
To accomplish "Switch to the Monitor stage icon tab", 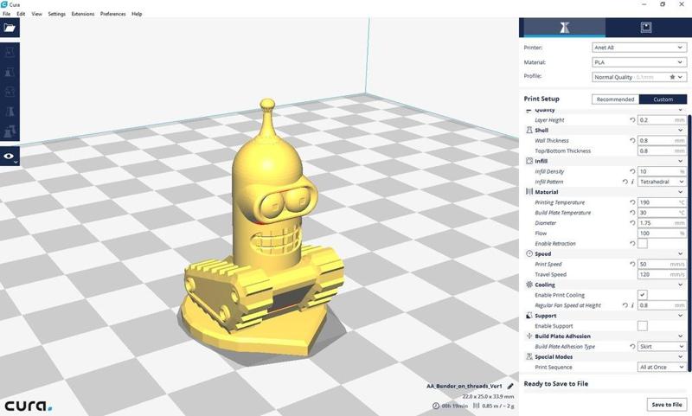I will click(646, 28).
